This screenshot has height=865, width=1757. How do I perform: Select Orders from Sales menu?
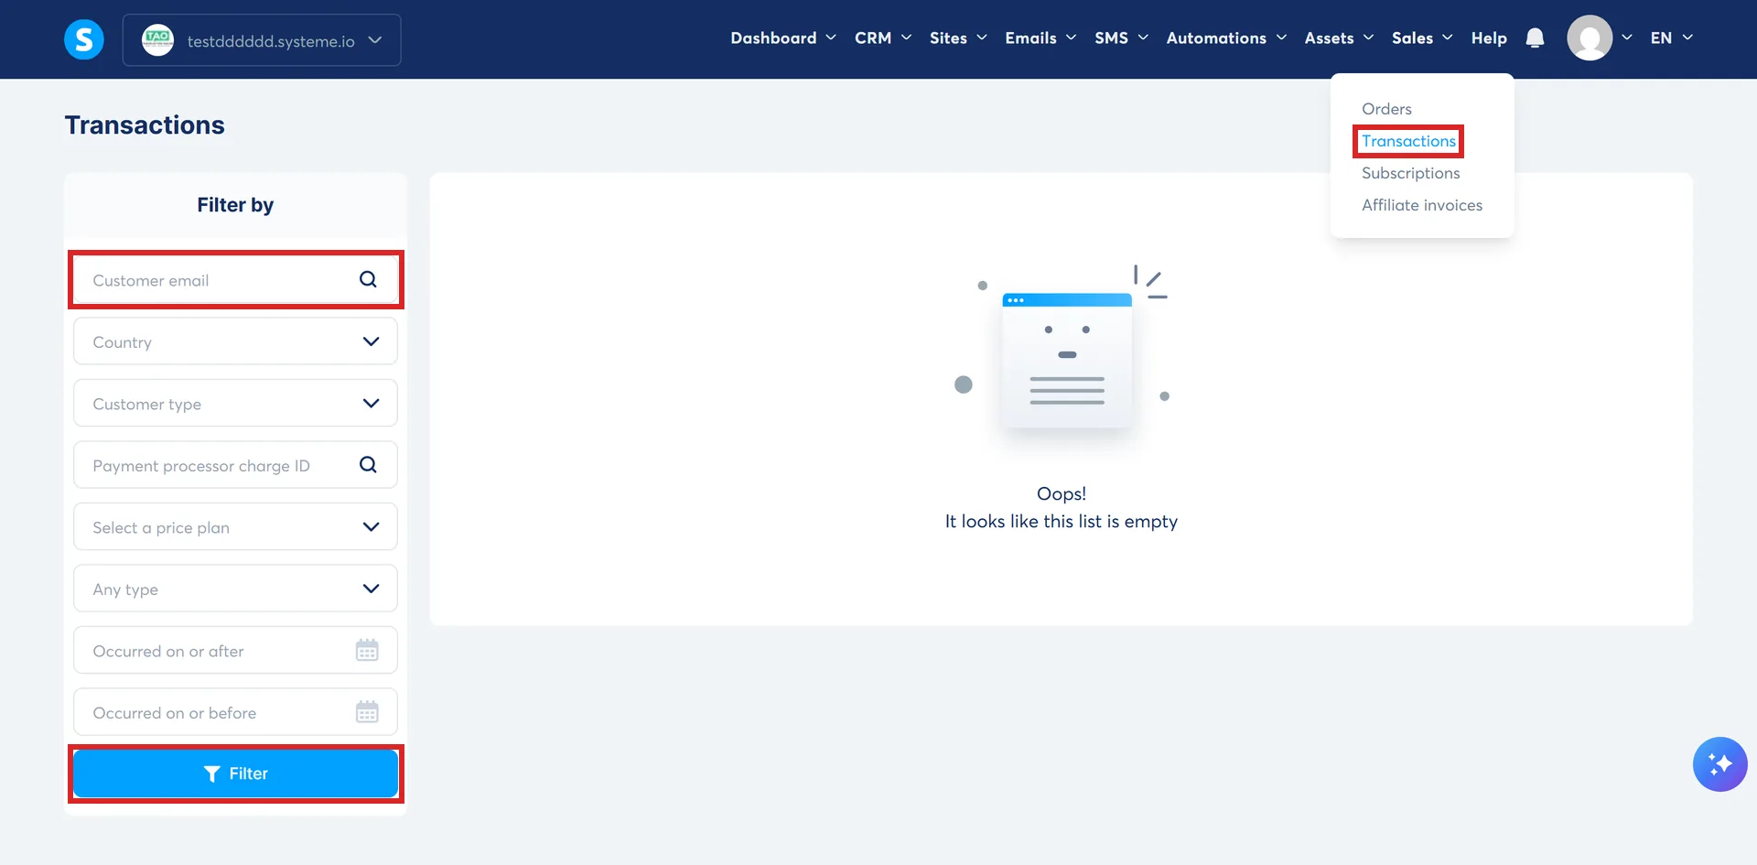[x=1386, y=109]
